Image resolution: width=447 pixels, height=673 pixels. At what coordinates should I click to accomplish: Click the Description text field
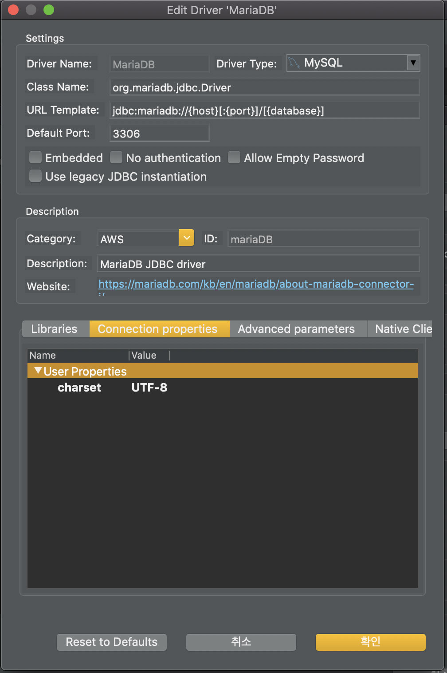click(258, 264)
